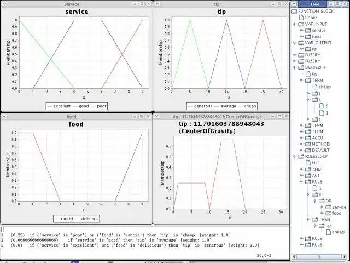The width and height of the screenshot is (350, 263).
Task: Click the average legend entry in tip chart
Action: click(226, 106)
